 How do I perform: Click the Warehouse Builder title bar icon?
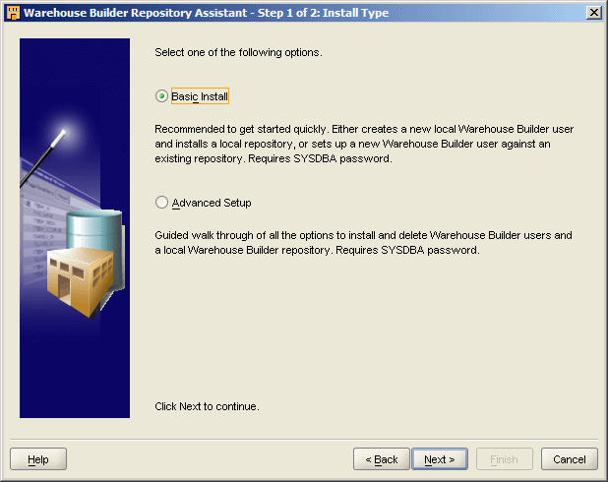(13, 13)
